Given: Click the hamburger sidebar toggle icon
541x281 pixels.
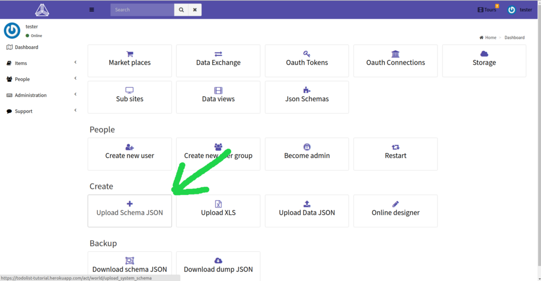Looking at the screenshot, I should coord(92,9).
